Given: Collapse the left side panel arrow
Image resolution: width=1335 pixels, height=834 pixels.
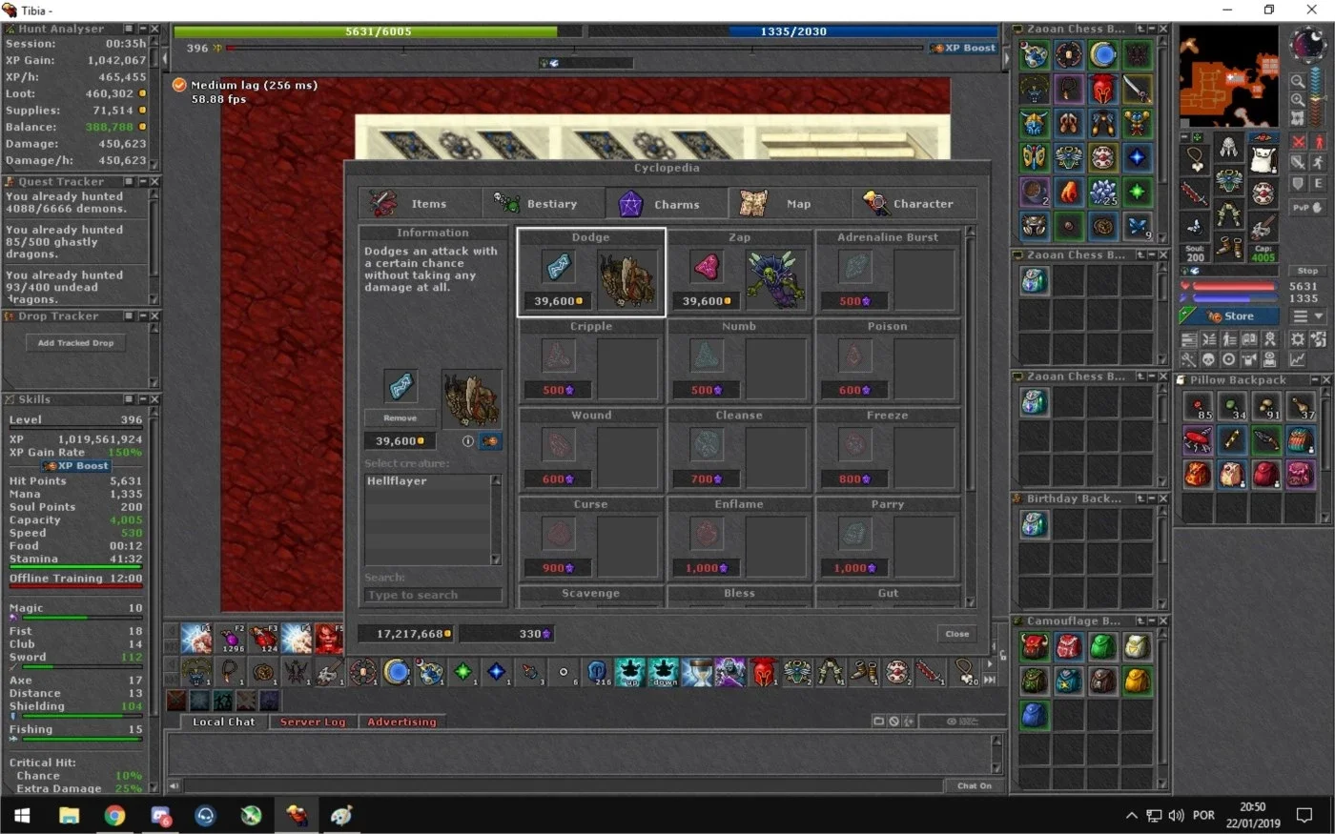Looking at the screenshot, I should (166, 58).
